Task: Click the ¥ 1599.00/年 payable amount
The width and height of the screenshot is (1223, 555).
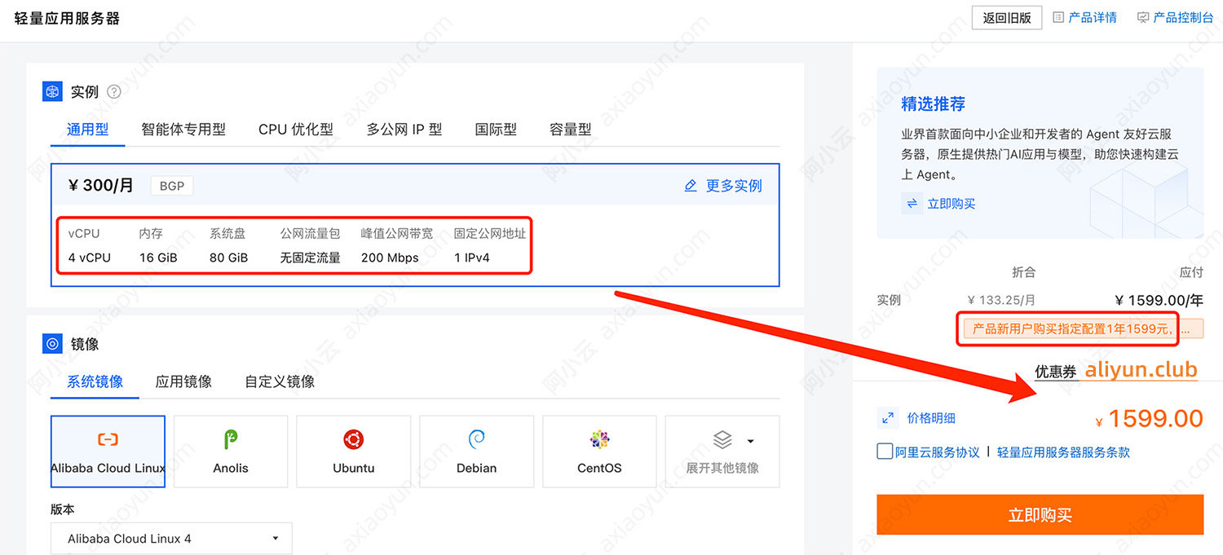Action: click(1159, 300)
